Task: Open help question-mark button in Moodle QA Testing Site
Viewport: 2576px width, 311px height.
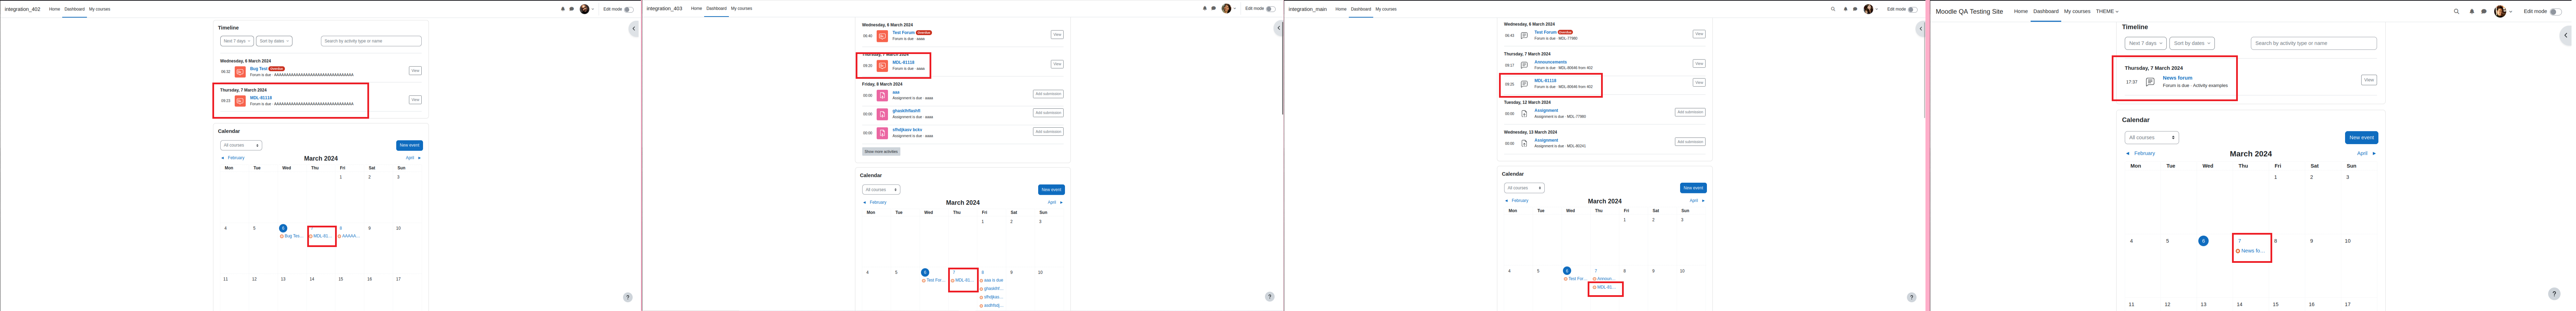Action: (x=2554, y=294)
